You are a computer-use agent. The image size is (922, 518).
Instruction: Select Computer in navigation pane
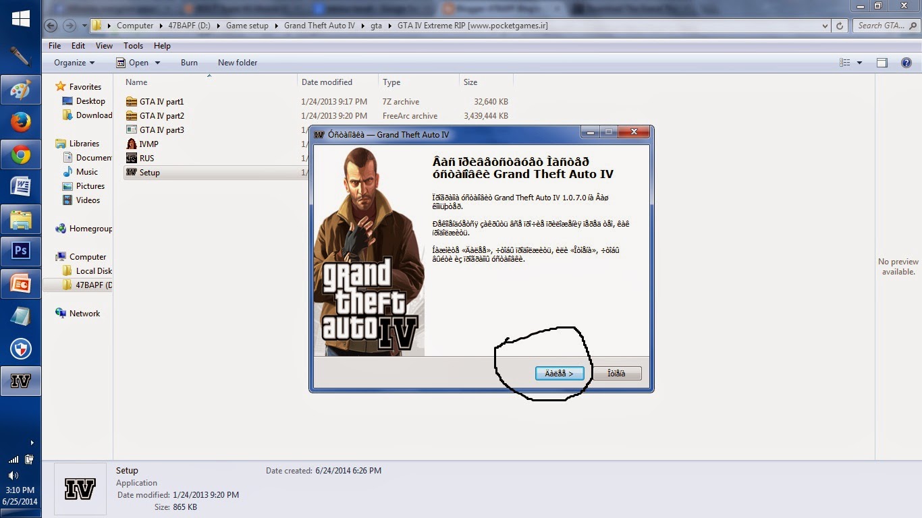point(81,257)
